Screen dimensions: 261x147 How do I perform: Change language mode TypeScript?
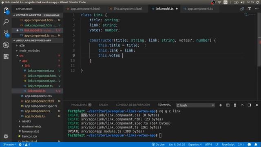coord(228,145)
